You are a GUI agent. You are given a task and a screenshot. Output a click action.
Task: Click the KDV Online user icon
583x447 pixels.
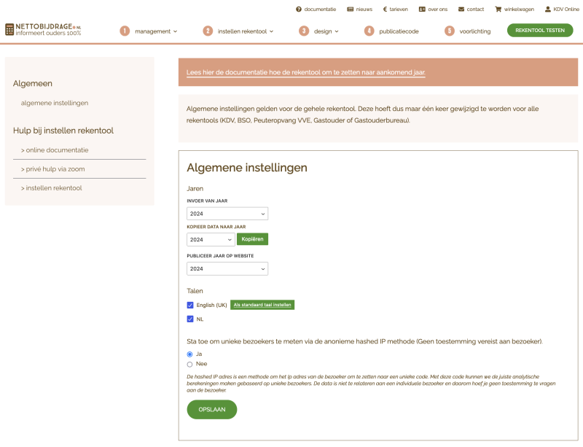click(548, 9)
